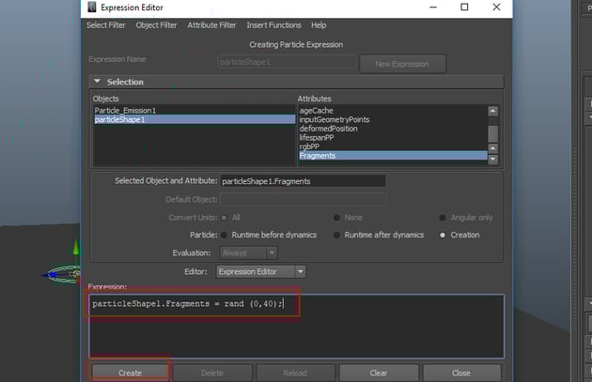The image size is (592, 382).
Task: Select lifespanPP attribute
Action: 393,138
